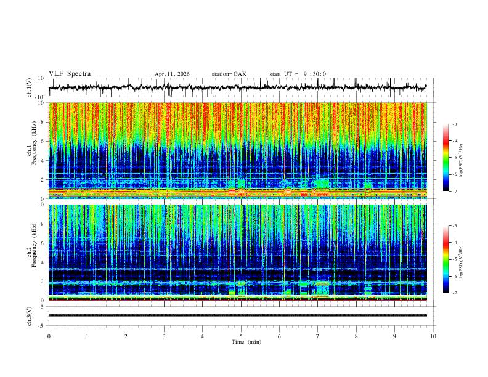Select the "ch.1(V)" waveform axis label
The image size is (488, 377).
pos(30,87)
